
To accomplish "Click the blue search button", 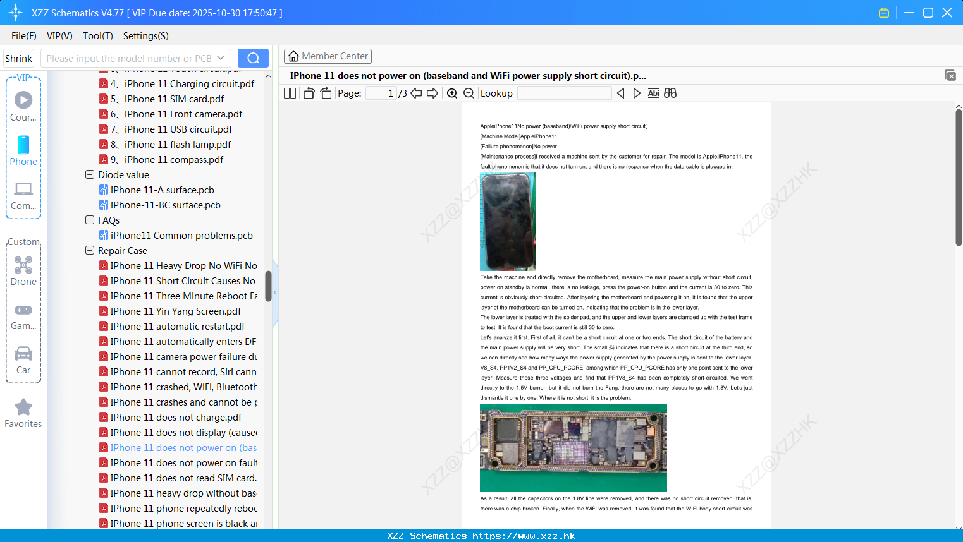I will click(253, 58).
